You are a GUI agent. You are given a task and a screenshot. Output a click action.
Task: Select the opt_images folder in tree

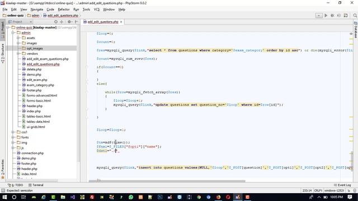pos(35,49)
